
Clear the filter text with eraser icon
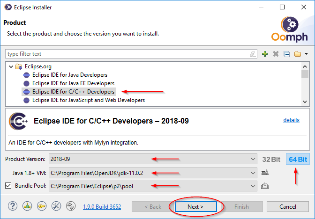253,54
